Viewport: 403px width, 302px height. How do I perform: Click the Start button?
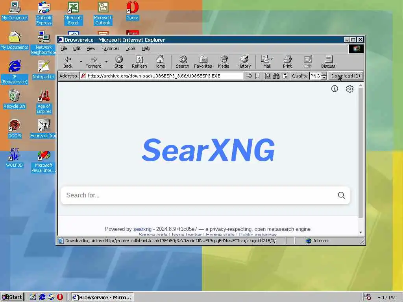(x=12, y=297)
